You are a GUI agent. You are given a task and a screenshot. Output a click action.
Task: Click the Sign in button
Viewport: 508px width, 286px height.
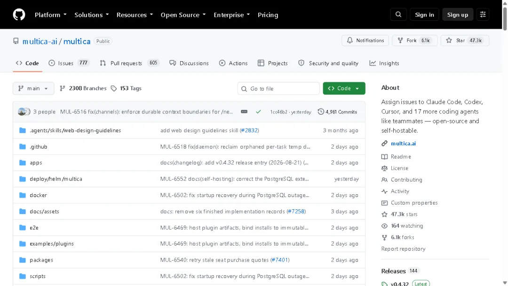pyautogui.click(x=424, y=15)
